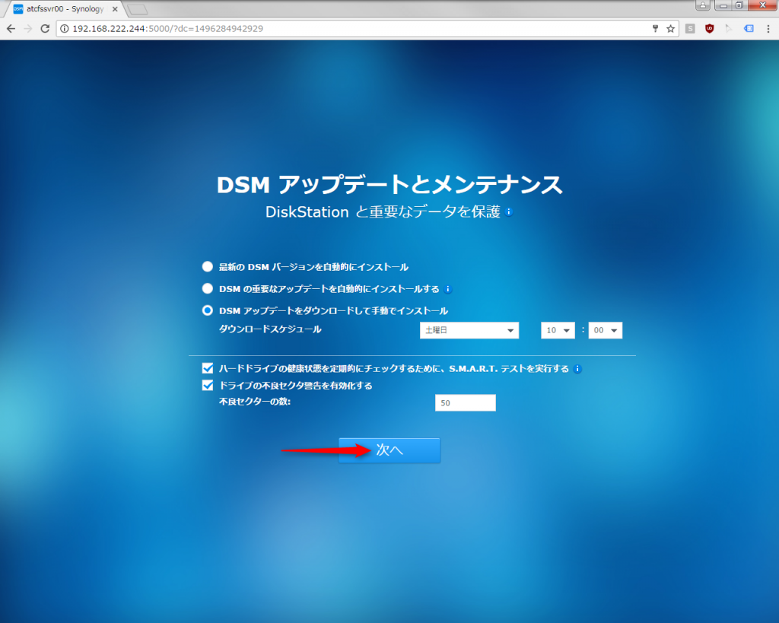Bookmark this page with the star icon

pyautogui.click(x=670, y=28)
